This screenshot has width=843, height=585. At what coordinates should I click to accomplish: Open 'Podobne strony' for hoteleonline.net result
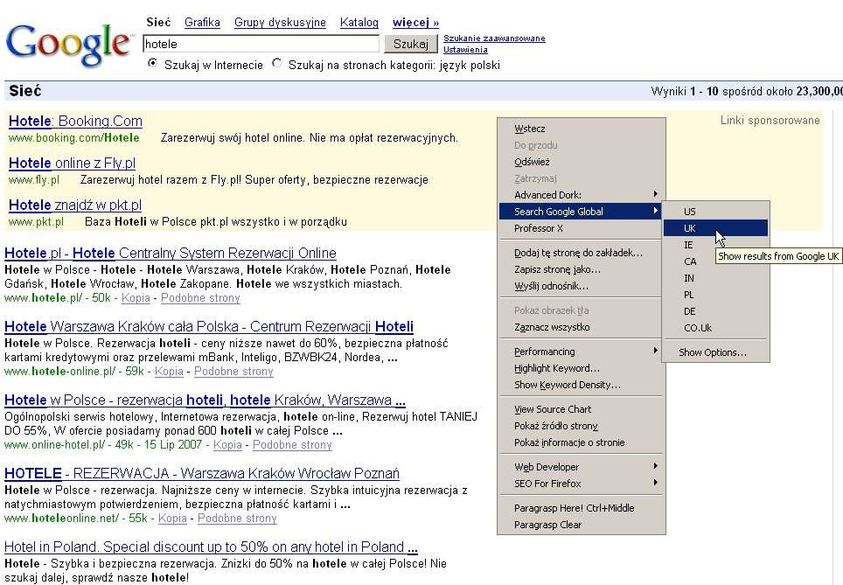click(x=237, y=518)
